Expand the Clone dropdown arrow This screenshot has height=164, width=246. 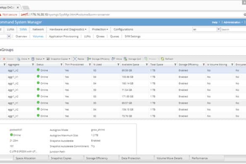[x=29, y=59]
